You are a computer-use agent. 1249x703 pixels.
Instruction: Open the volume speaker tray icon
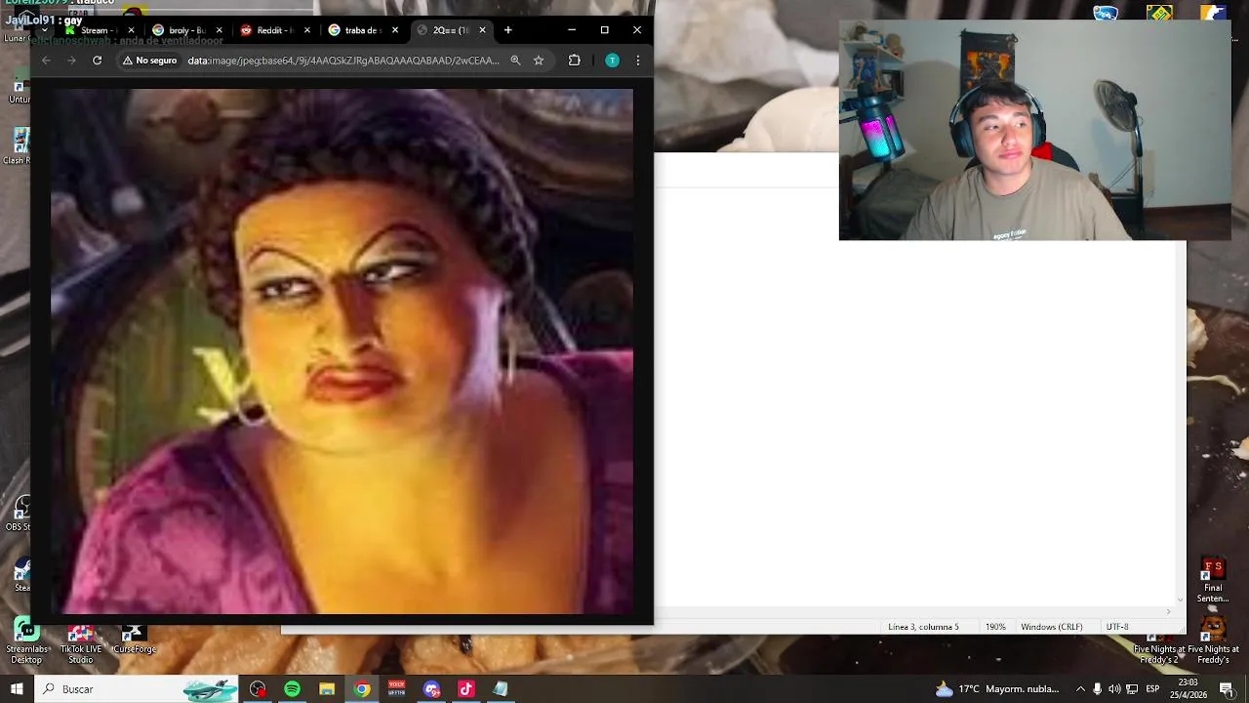1114,689
